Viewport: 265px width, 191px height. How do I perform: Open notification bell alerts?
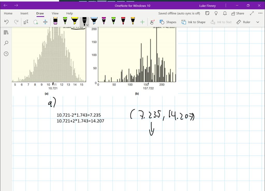224,13
